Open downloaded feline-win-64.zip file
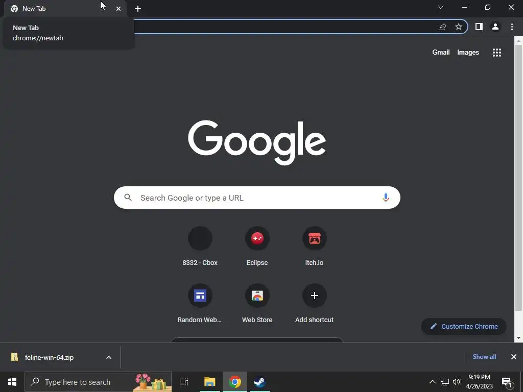 pos(50,357)
